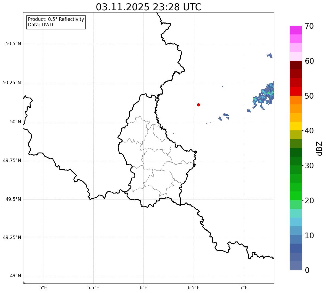
Task: Click the small radar echo near 50.4°N
Action: [270, 56]
